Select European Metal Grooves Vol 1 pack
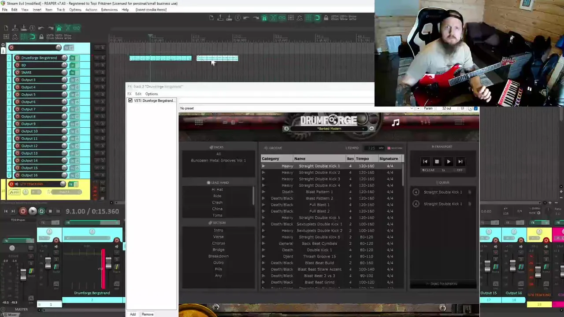 [x=219, y=160]
